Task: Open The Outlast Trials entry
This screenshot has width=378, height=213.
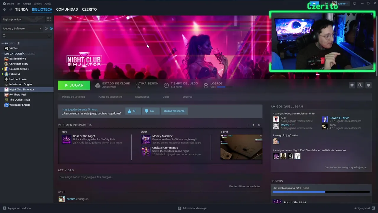Action: pos(20,100)
